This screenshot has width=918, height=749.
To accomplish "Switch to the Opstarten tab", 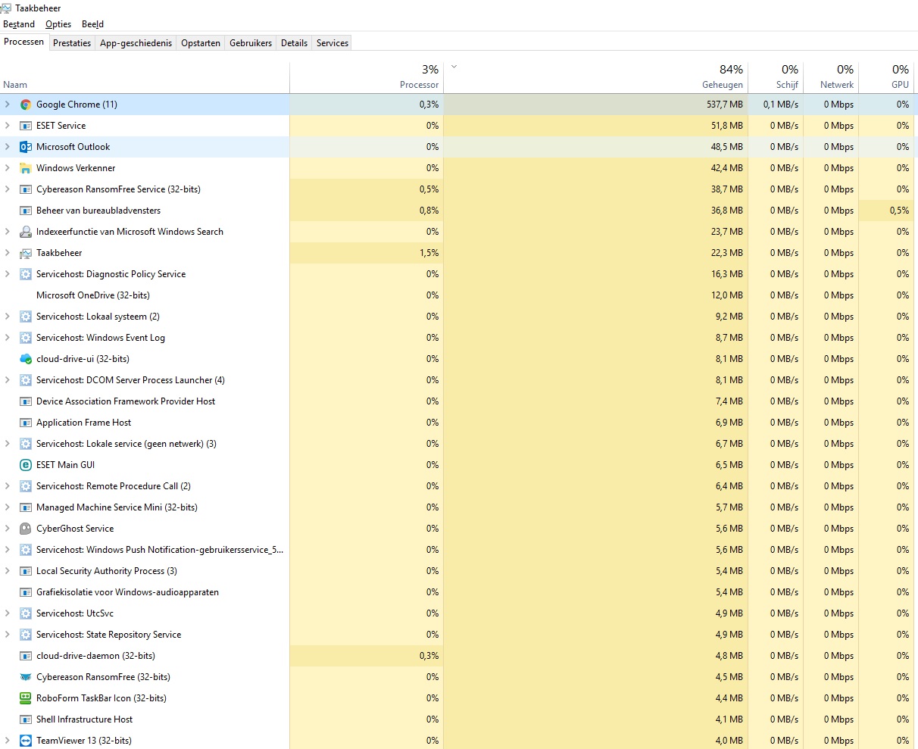I will click(x=201, y=43).
